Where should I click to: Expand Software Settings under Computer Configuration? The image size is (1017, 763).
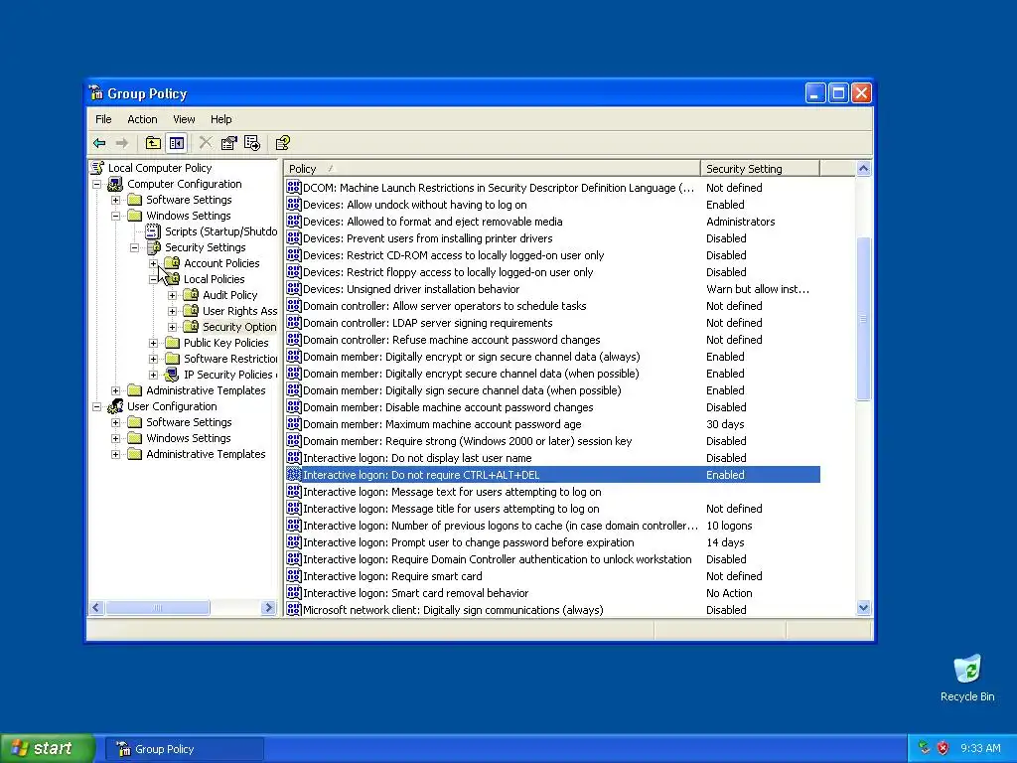pyautogui.click(x=115, y=200)
